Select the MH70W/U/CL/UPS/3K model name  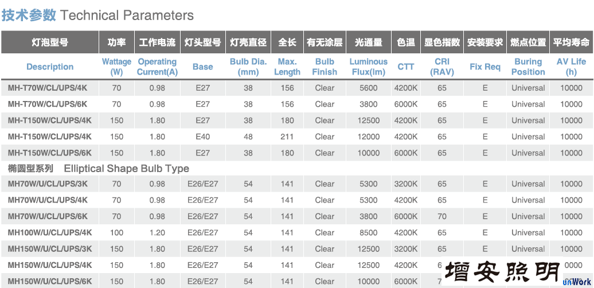pos(48,184)
